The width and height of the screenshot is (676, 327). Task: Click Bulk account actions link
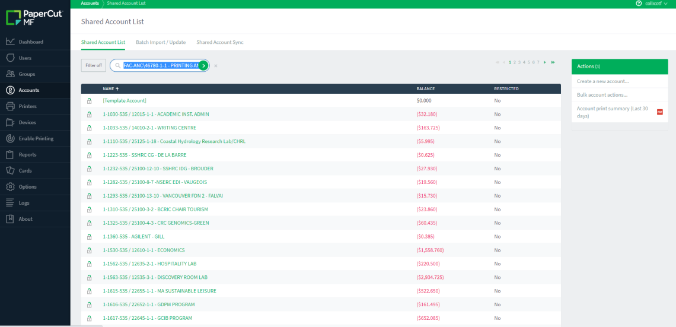pyautogui.click(x=602, y=95)
